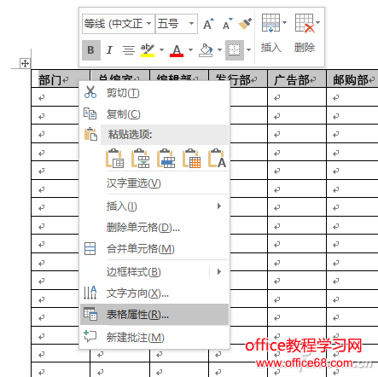Viewport: 378px width, 377px height.
Task: Click the 邮购部 header cell
Action: click(352, 78)
